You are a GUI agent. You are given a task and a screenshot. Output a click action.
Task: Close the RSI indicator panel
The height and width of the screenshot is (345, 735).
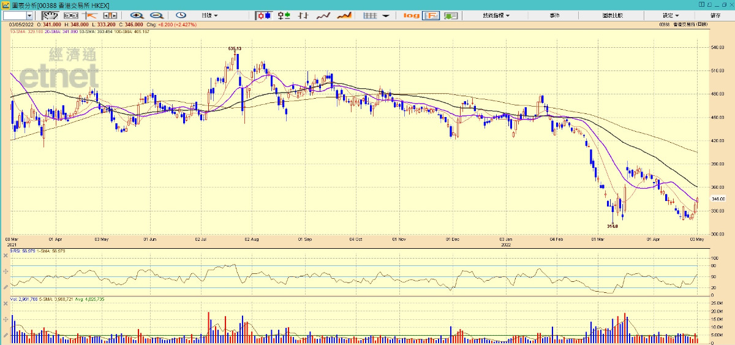tap(6, 254)
